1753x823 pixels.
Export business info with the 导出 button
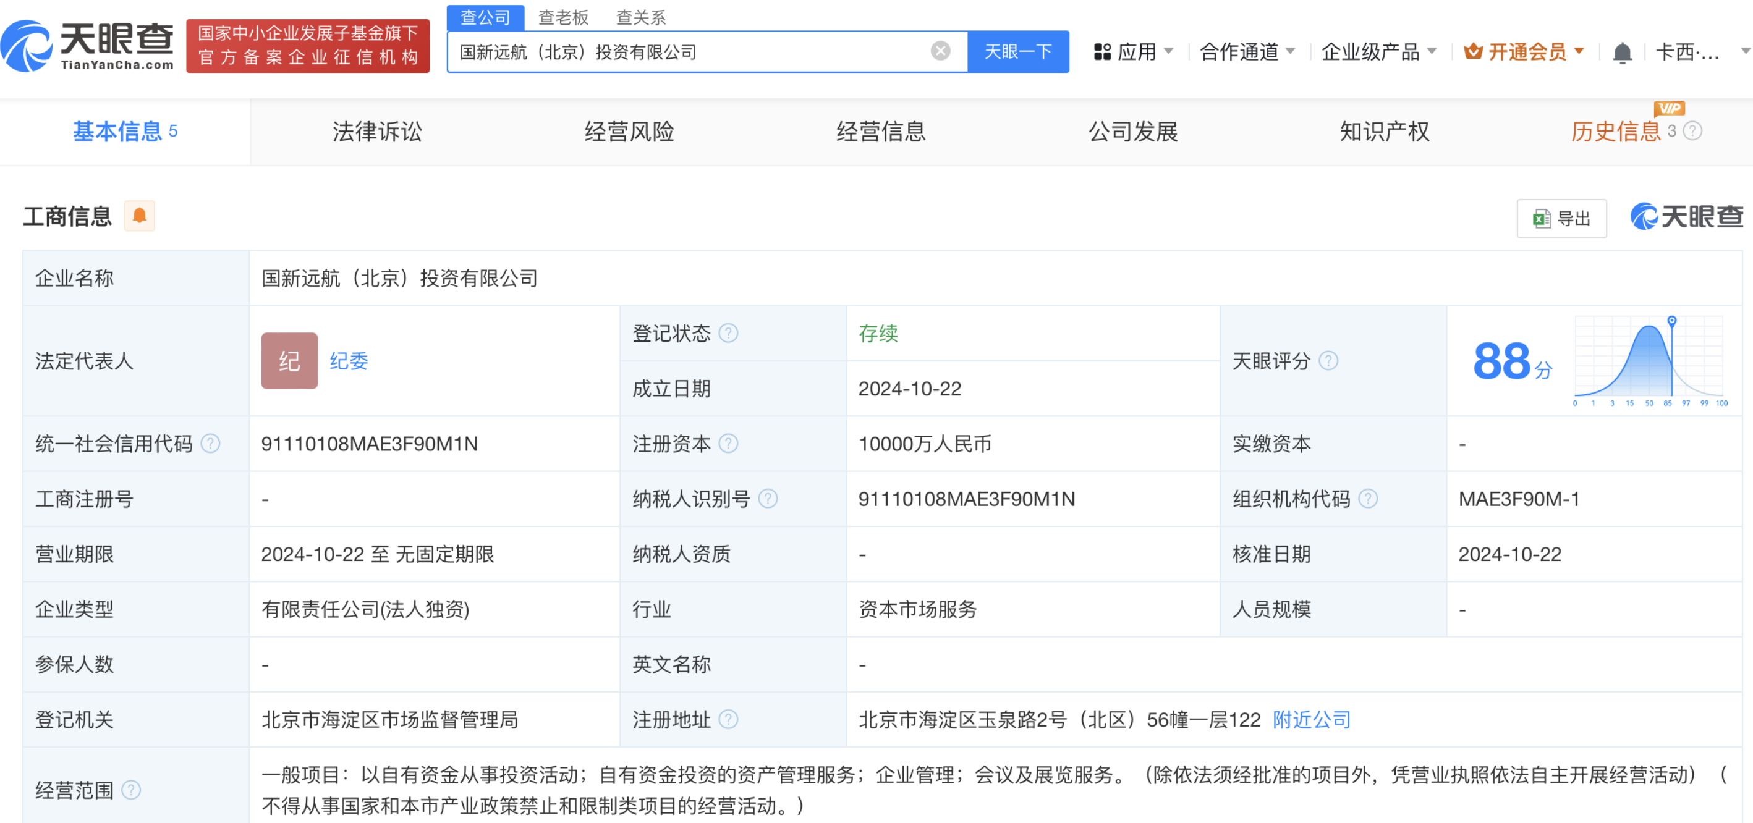click(1561, 218)
